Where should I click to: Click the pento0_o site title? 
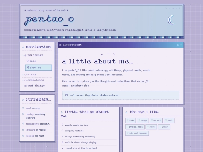pos(49,20)
